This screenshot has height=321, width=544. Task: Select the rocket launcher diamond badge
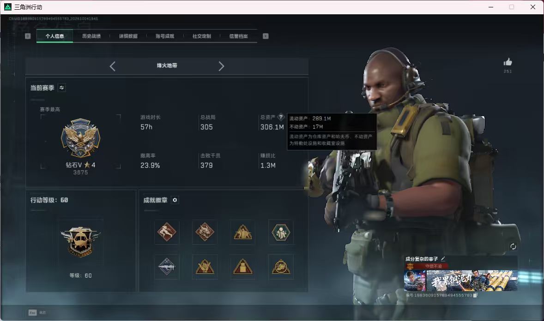[x=167, y=267]
